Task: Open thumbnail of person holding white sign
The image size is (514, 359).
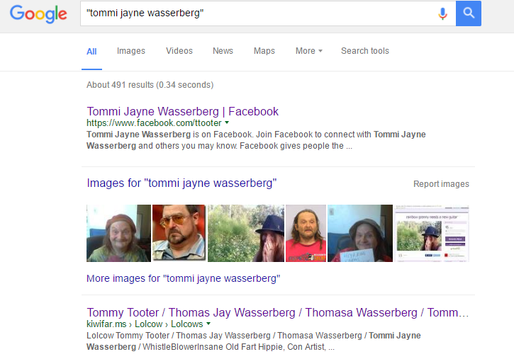Action: click(x=360, y=234)
